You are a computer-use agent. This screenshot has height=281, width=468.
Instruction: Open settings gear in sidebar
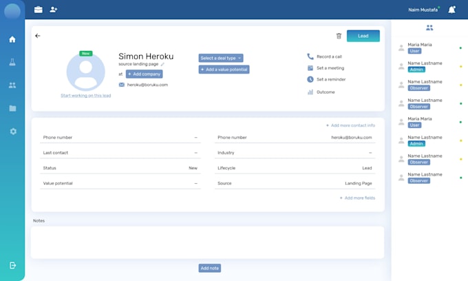(x=12, y=131)
